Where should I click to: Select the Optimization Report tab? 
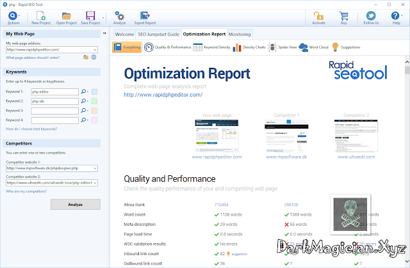[x=204, y=34]
